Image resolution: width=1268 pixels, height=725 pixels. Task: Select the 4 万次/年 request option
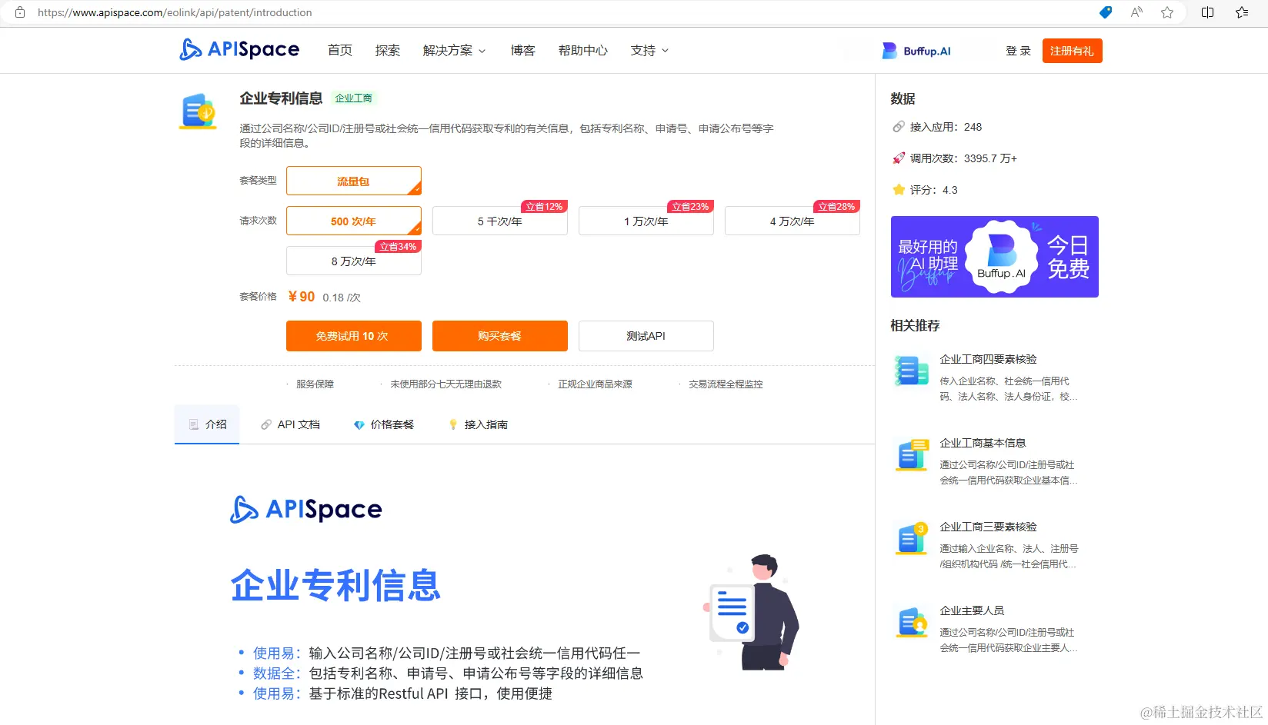(x=792, y=221)
